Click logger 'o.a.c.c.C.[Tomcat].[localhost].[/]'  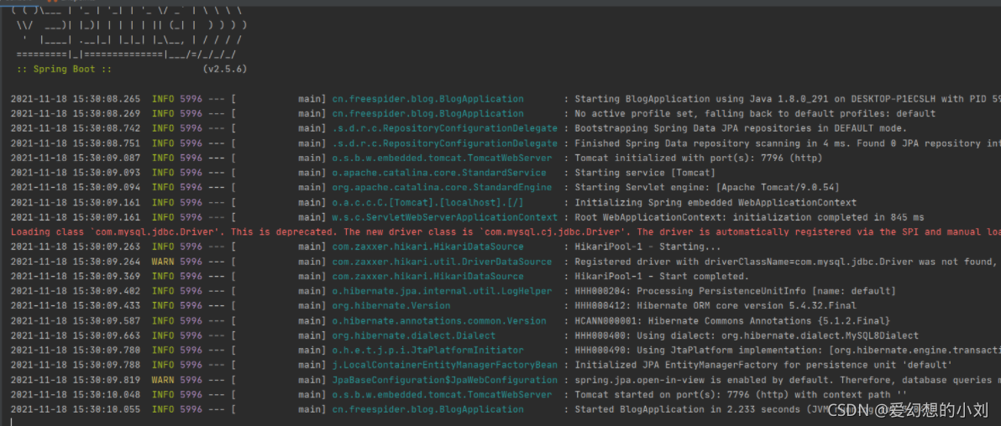point(427,203)
